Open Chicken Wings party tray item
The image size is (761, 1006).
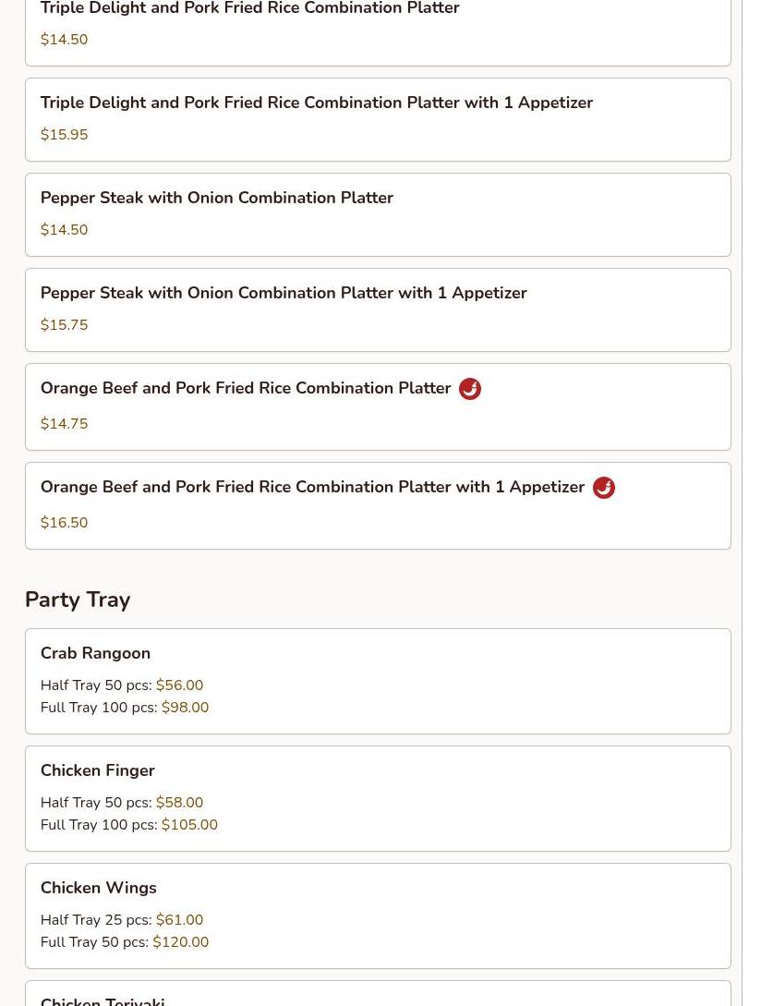[98, 888]
